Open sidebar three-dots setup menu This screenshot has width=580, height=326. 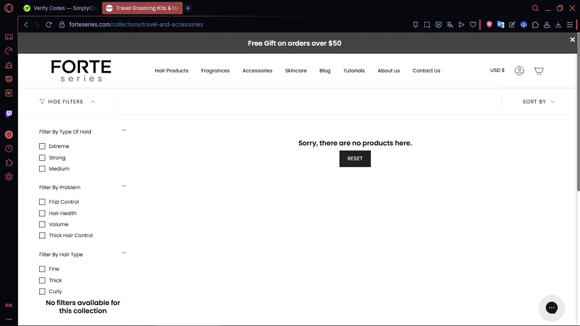[9, 319]
